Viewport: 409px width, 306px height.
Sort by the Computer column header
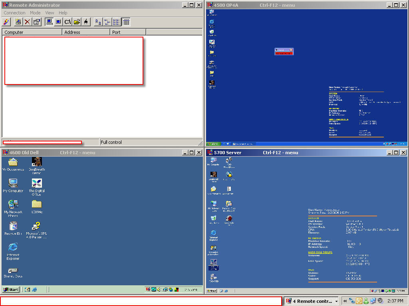tap(32, 32)
